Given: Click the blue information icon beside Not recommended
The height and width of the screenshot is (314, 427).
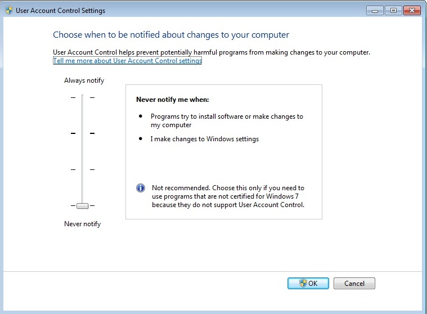Looking at the screenshot, I should click(x=141, y=188).
